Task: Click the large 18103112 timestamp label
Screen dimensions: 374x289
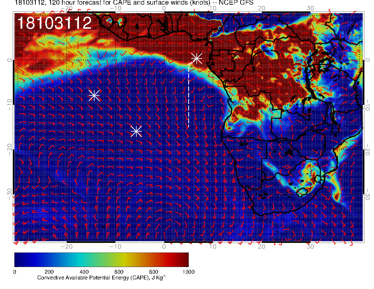Action: 54,23
